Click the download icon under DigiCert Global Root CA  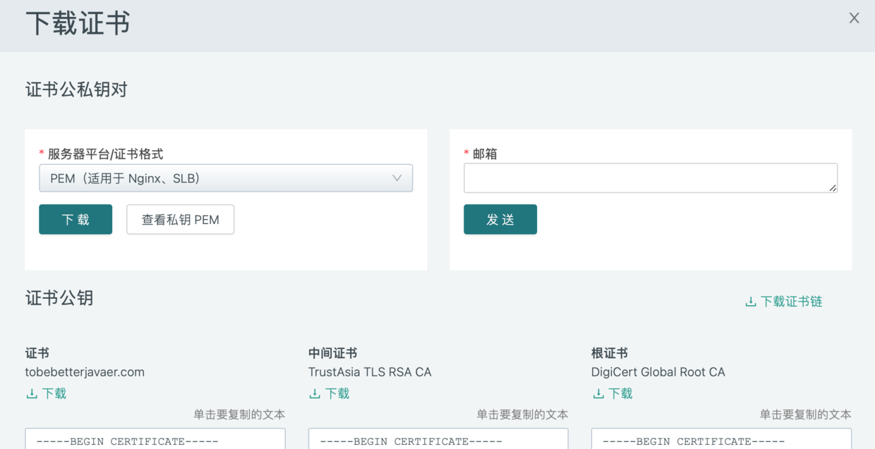coord(598,393)
